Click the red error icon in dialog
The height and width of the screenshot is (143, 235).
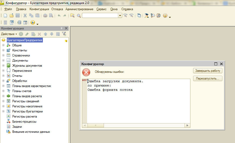click(86, 72)
